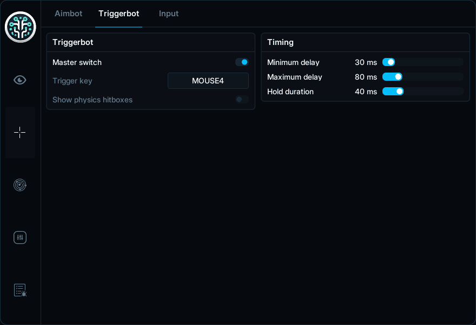Select the crosshair icon in the sidebar
Image resolution: width=476 pixels, height=325 pixels.
20,133
